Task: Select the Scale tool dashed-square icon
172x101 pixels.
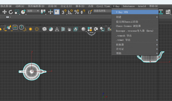Action: (17, 12)
